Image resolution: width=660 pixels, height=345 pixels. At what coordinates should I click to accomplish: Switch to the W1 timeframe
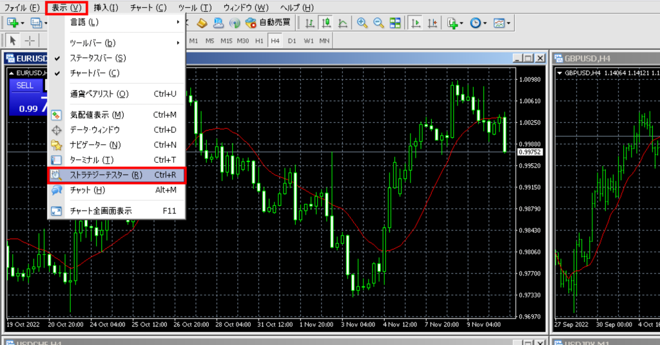click(x=309, y=41)
